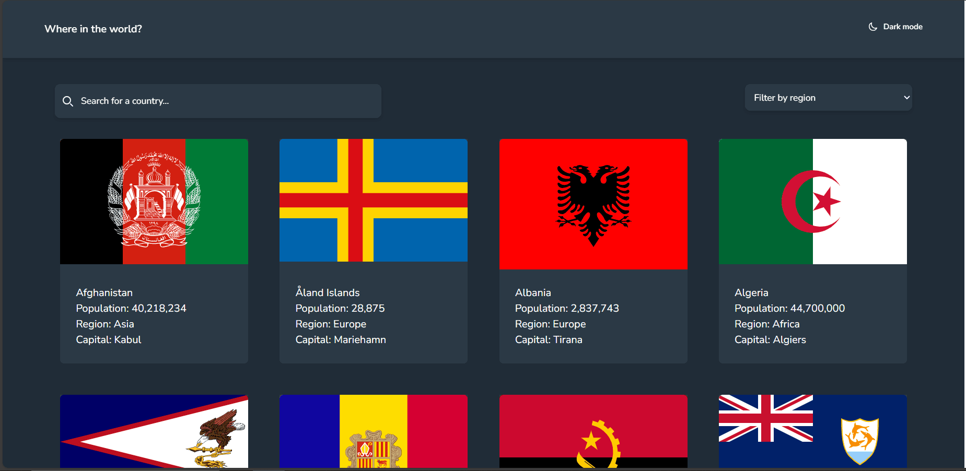The image size is (966, 471).
Task: Open the American Samoa eagle flag
Action: (x=154, y=431)
